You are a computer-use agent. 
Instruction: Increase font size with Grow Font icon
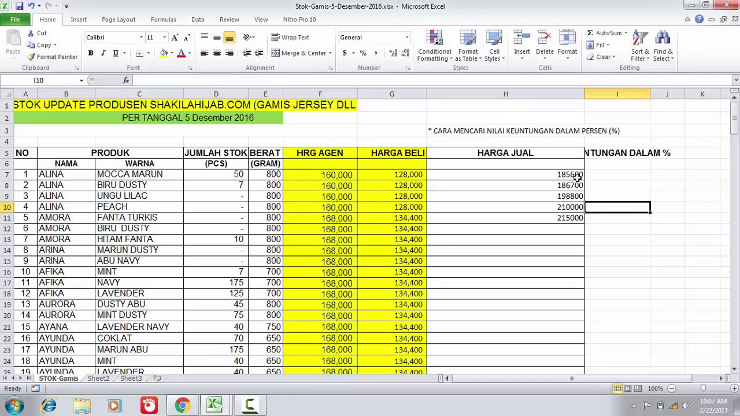point(175,38)
